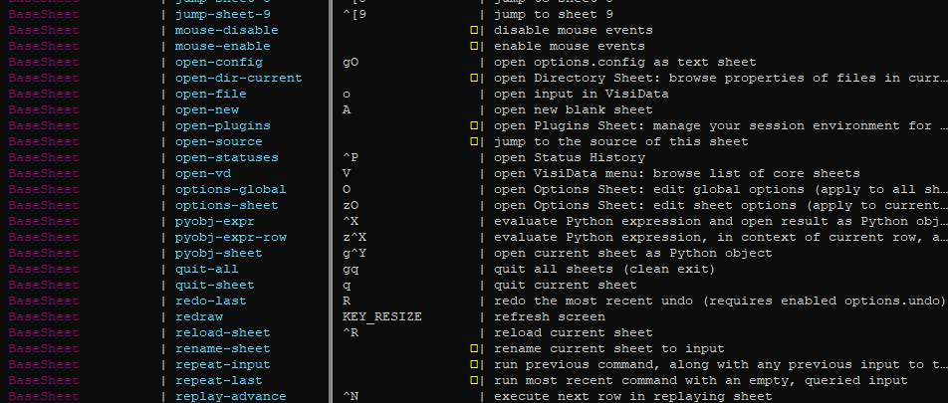Viewport: 948px width, 403px height.
Task: Select 'reload current sheet' description
Action: (574, 332)
